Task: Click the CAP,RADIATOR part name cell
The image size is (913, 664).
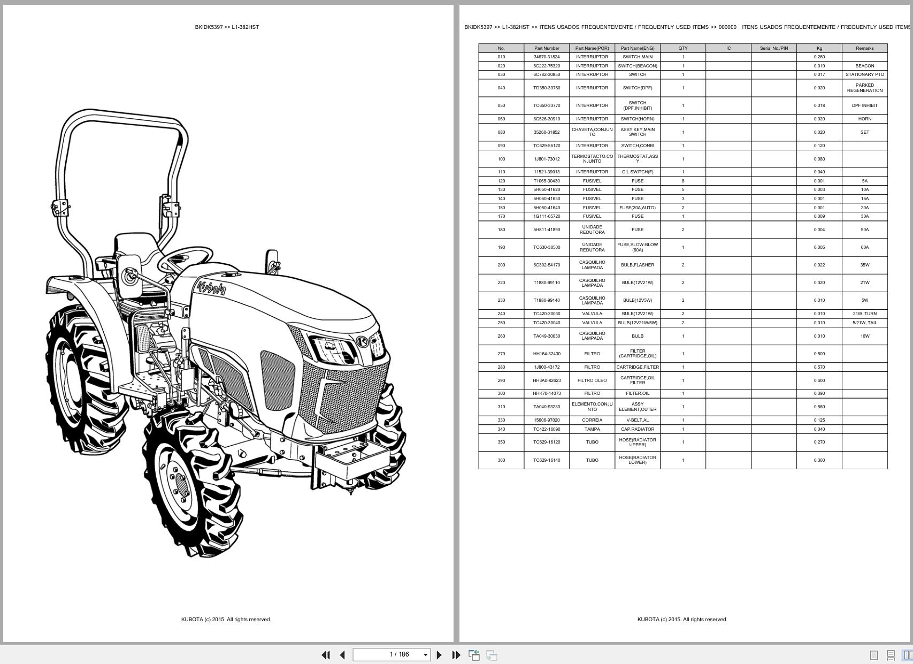Action: tap(638, 429)
